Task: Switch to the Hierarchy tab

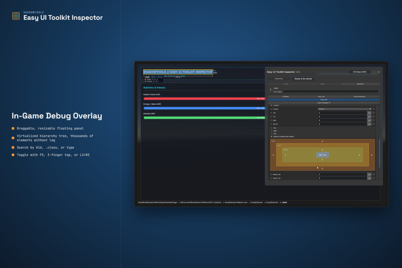Action: pyautogui.click(x=279, y=79)
